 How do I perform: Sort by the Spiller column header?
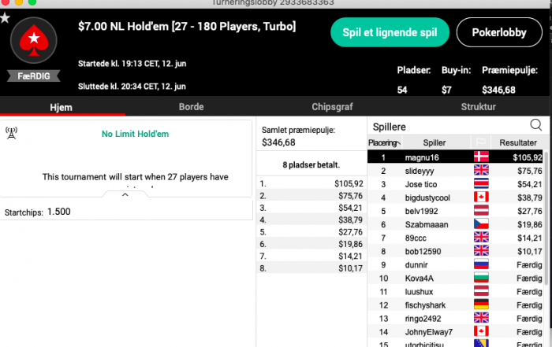pyautogui.click(x=435, y=142)
